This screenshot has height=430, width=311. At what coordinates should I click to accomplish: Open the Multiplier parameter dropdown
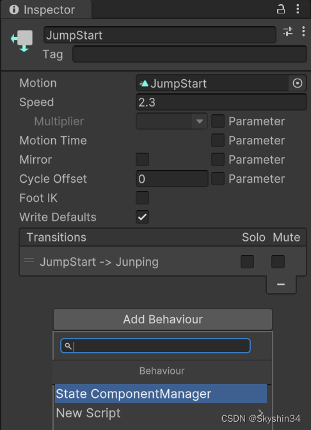(171, 121)
